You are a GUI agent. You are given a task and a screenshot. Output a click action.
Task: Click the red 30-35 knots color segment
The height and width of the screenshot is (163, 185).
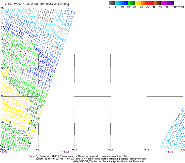[151, 3]
